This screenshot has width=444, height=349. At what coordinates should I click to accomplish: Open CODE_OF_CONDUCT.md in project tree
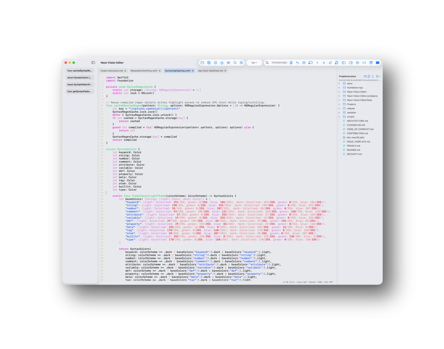click(360, 129)
